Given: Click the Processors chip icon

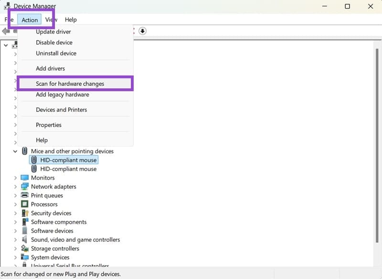Looking at the screenshot, I should click(24, 204).
